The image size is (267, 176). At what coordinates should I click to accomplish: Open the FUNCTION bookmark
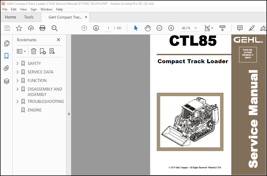37,81
